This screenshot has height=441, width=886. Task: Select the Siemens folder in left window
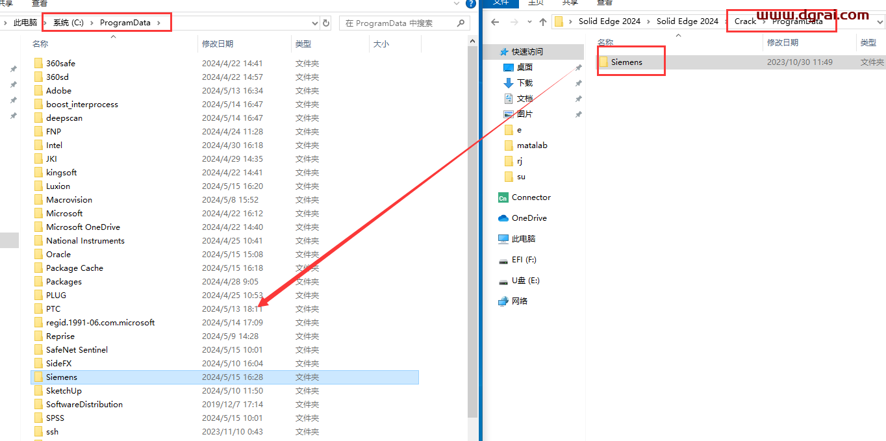pyautogui.click(x=225, y=377)
